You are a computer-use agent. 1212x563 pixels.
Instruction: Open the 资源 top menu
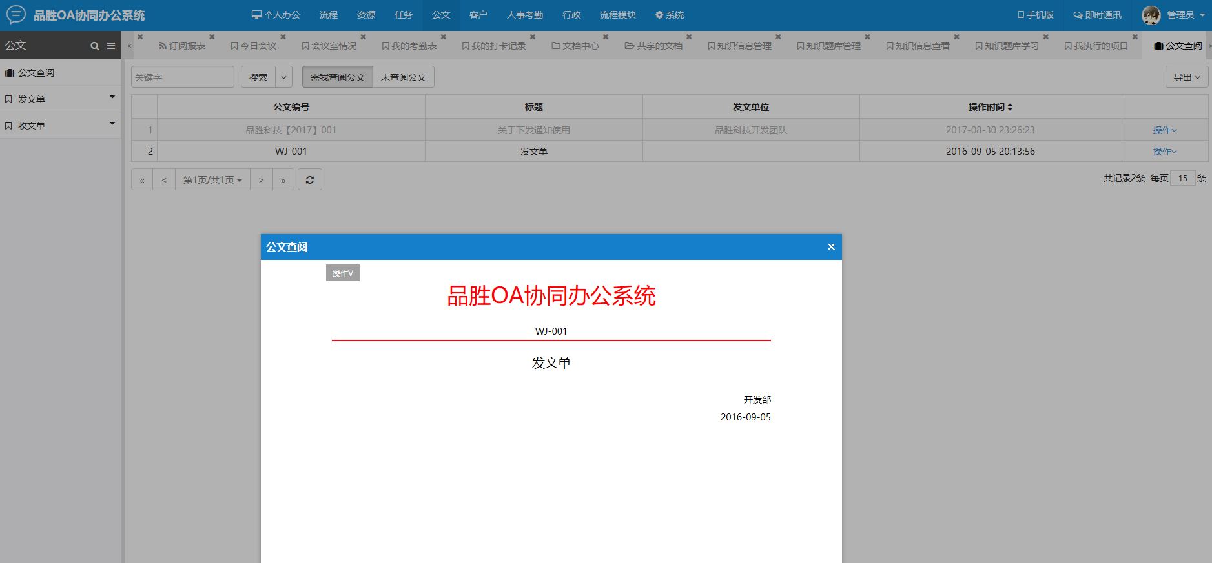[x=366, y=15]
